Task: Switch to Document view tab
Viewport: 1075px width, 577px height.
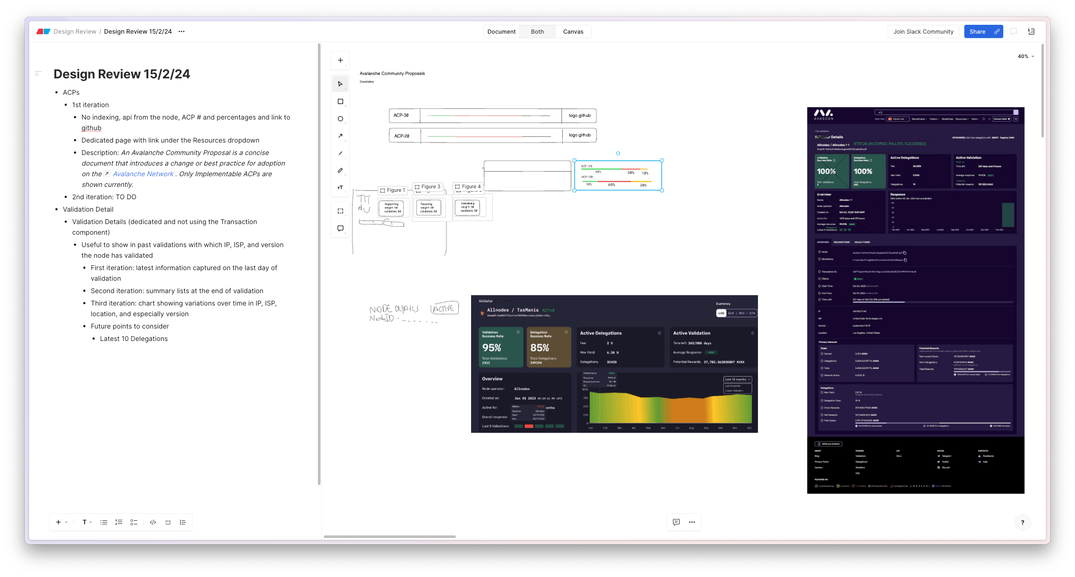Action: pos(501,31)
